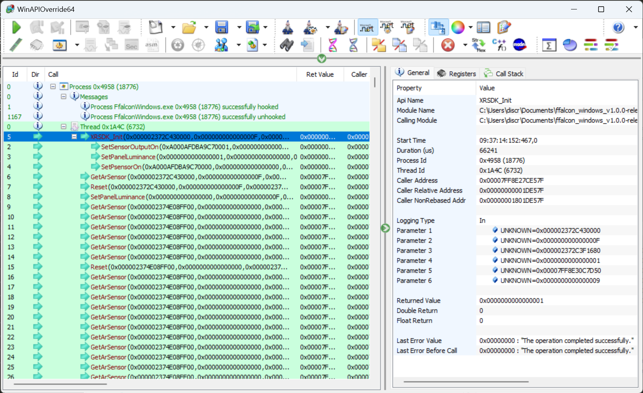Image resolution: width=643 pixels, height=393 pixels.
Task: Open dropdown arrow beside the new log icon
Action: [x=173, y=27]
